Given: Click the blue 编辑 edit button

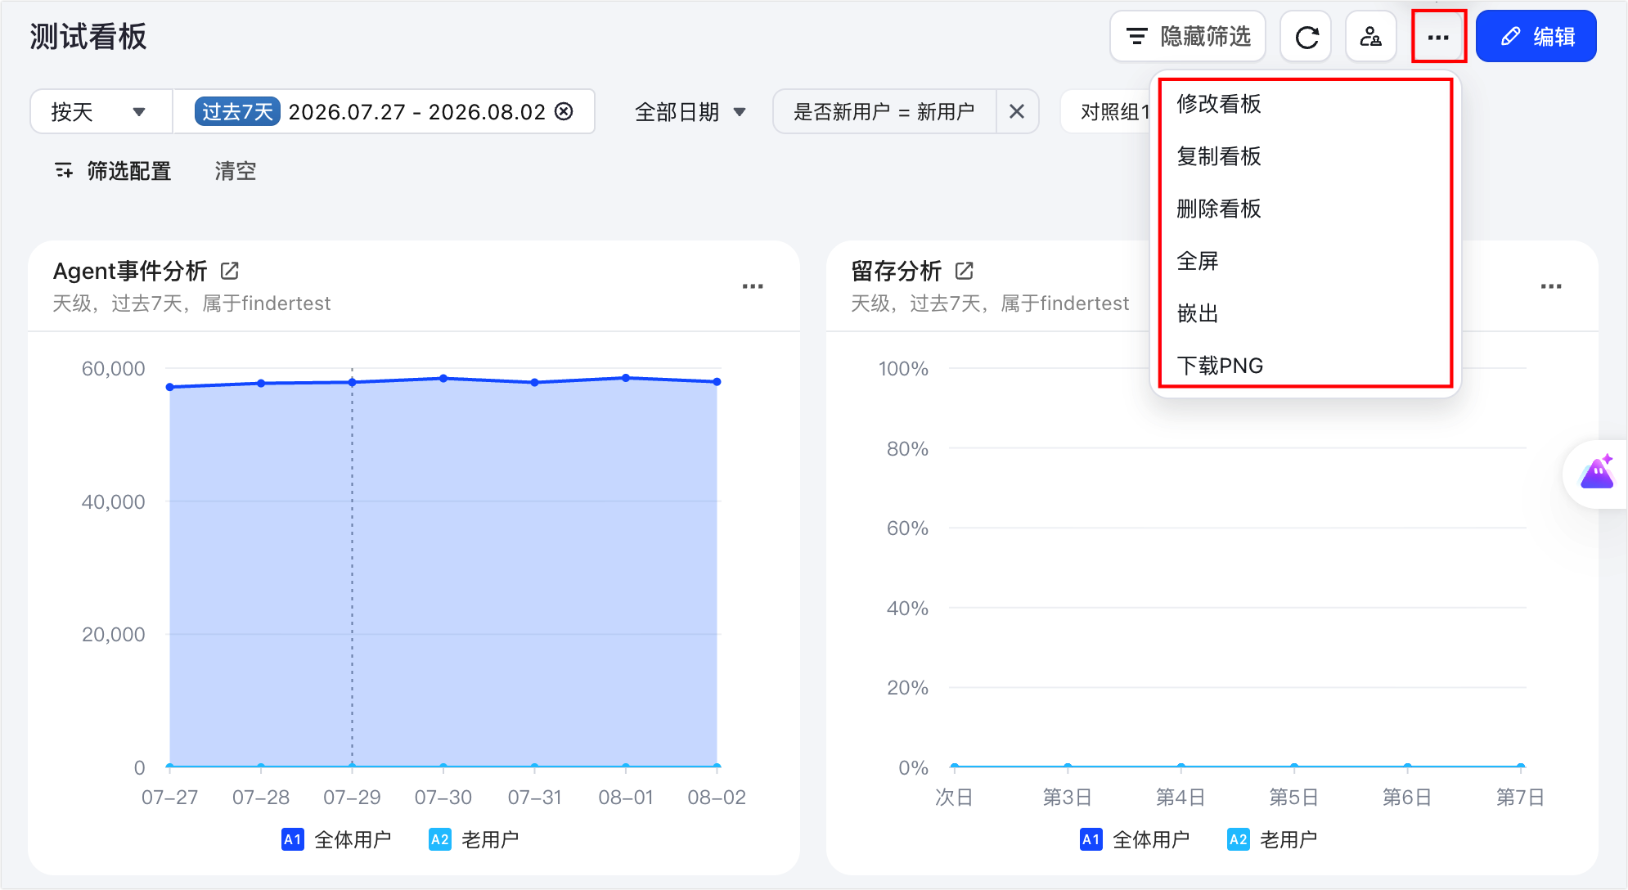Looking at the screenshot, I should pos(1536,37).
